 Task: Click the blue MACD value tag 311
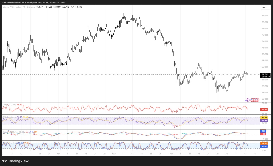tap(263, 131)
